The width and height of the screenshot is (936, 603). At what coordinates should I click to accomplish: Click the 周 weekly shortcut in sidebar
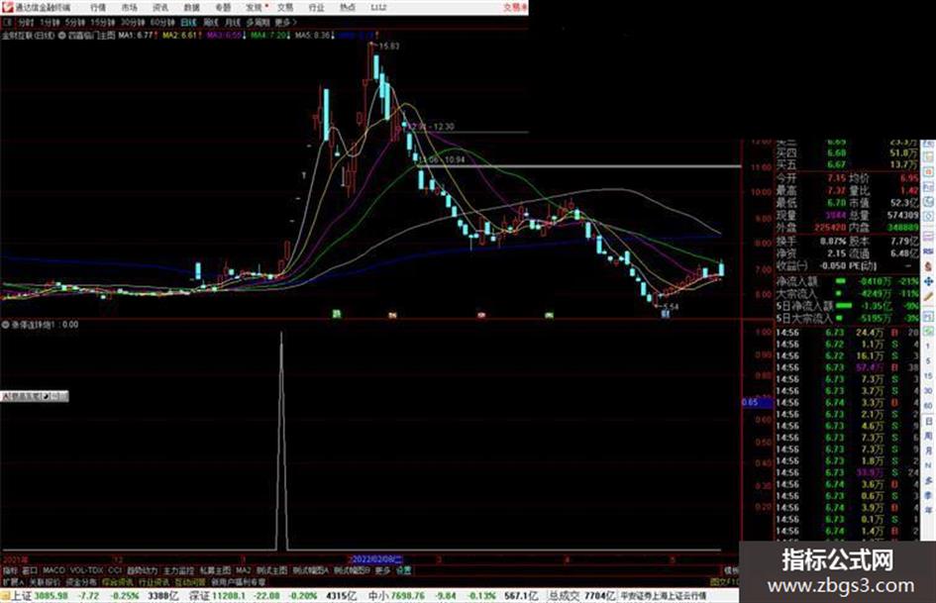[x=928, y=437]
